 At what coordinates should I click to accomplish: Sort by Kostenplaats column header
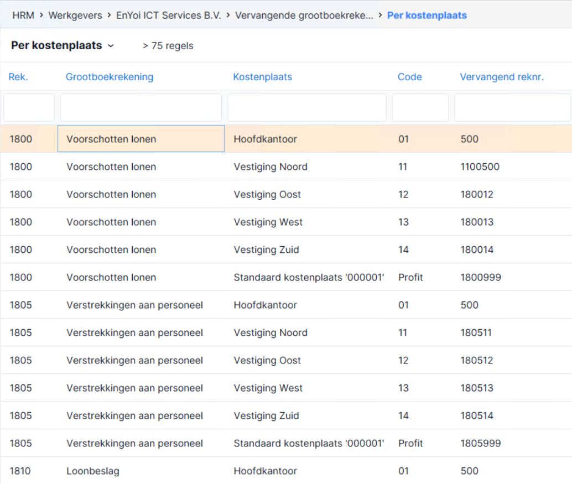tap(263, 77)
